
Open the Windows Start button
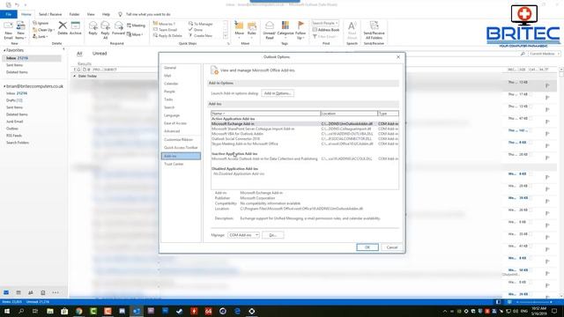[7, 311]
